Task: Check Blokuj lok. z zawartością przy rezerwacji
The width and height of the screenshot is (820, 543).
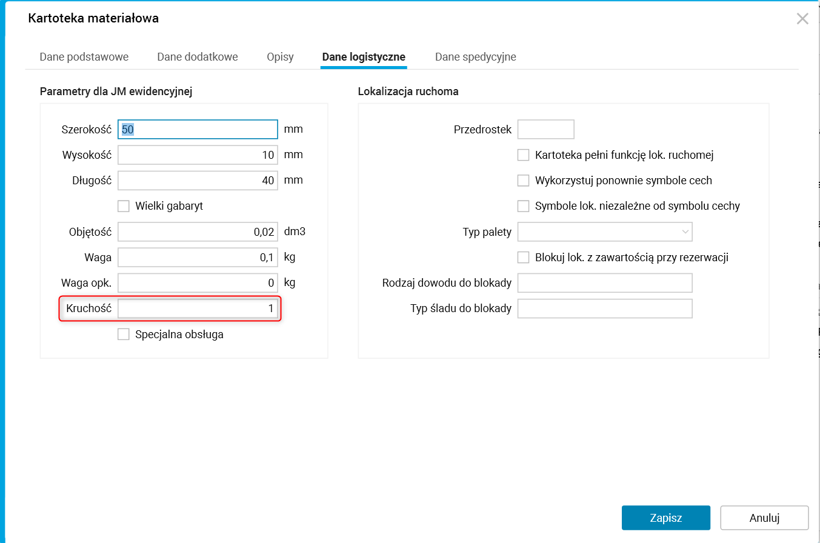Action: (524, 258)
